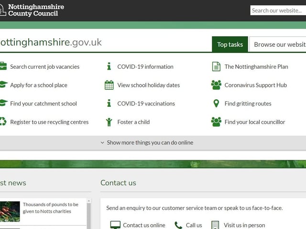Click graduation cap icon beside Find your catchment school
306x229 pixels.
pyautogui.click(x=3, y=103)
